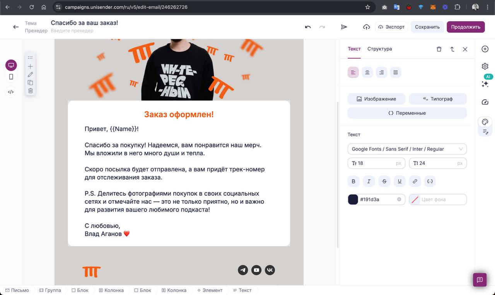Screen dimensions: 495x295
Task: Click the font size field showing 18
Action: coord(376,163)
